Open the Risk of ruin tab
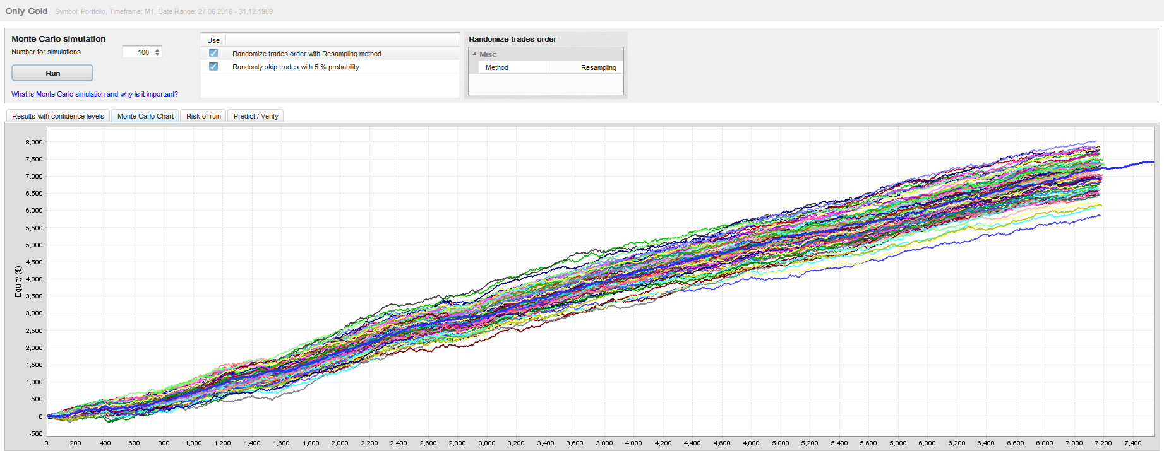Viewport: 1164px width, 451px height. click(x=203, y=116)
